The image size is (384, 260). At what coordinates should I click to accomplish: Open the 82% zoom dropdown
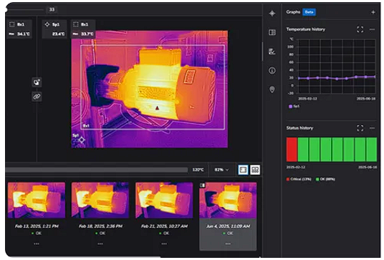(x=221, y=170)
